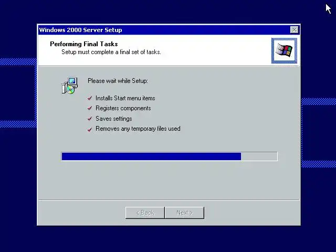Click the setup computer and CD icon
Screen dimensions: 336x252
(x=70, y=86)
